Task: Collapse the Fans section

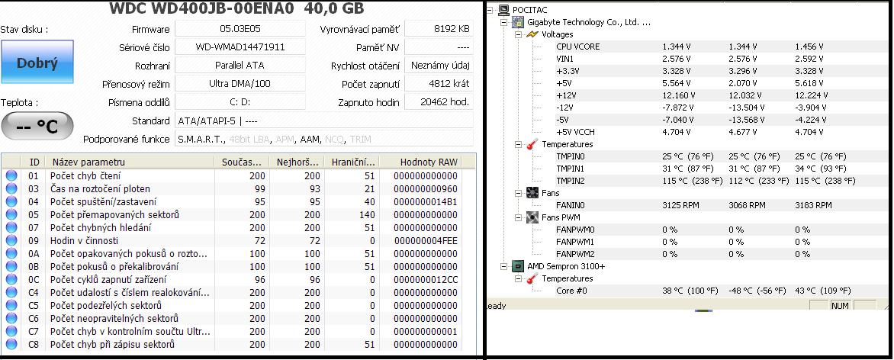Action: [x=518, y=193]
